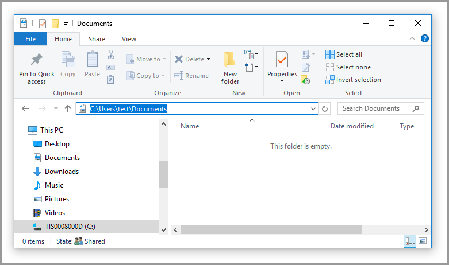Click the Paste shortcut icon
This screenshot has height=265, width=449.
(111, 80)
